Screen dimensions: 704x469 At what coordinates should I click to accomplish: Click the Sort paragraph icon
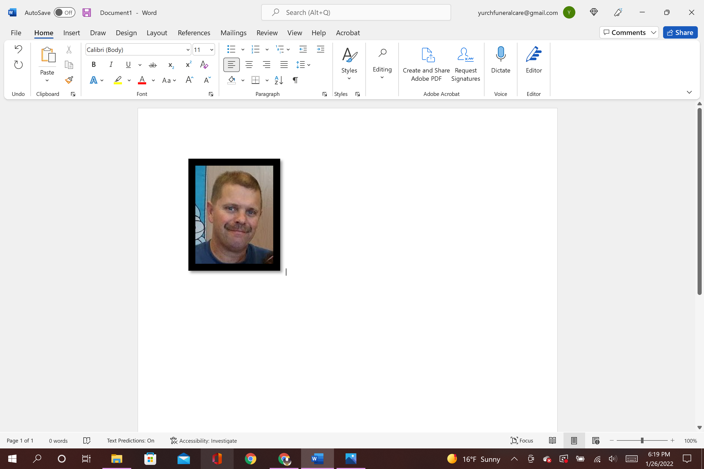279,80
